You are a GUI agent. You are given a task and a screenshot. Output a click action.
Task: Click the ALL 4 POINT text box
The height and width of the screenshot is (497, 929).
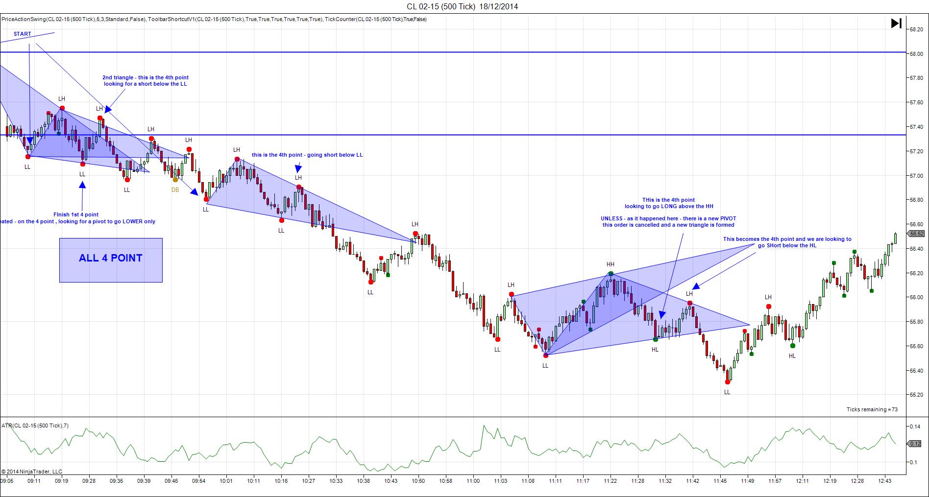[111, 260]
